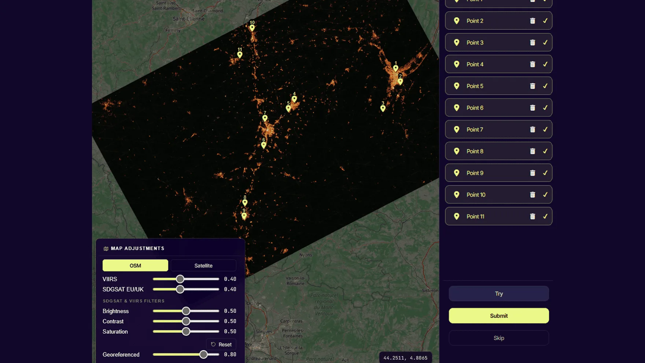Locate Point 9 via its pin icon
This screenshot has height=363, width=645.
[457, 173]
